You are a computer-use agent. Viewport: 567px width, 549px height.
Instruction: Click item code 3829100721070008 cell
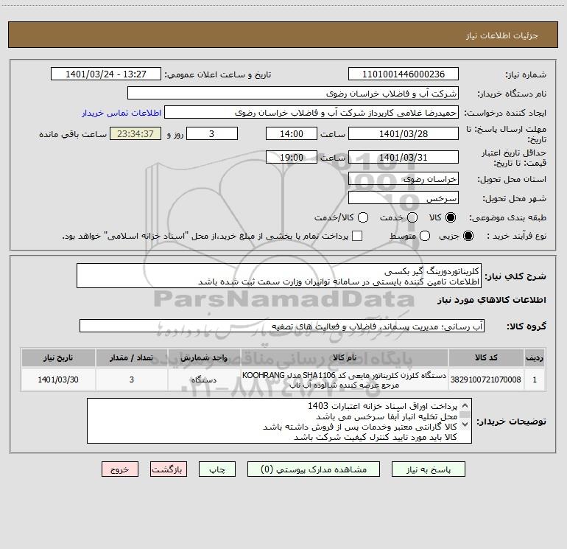coord(486,380)
